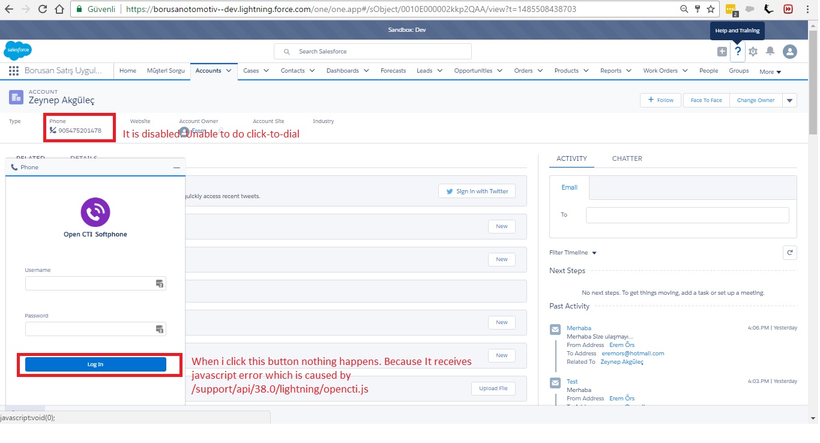Switch timeline view to the Chatter tab
The width and height of the screenshot is (820, 443).
tap(627, 158)
